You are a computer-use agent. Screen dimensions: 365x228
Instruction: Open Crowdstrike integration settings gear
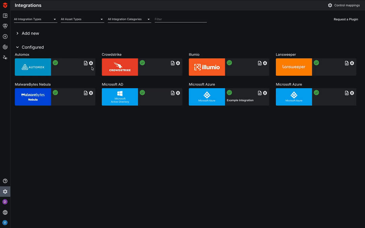pyautogui.click(x=178, y=63)
